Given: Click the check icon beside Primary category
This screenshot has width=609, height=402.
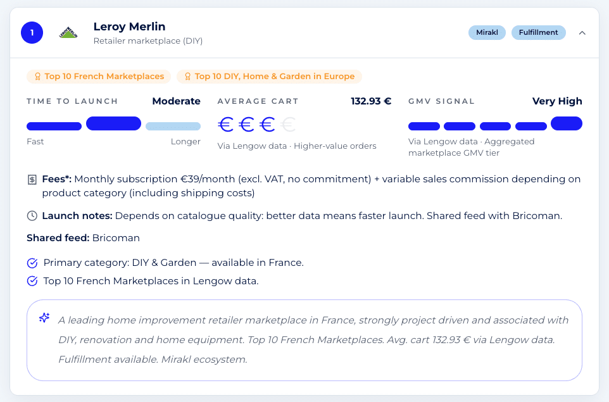Looking at the screenshot, I should (x=32, y=263).
